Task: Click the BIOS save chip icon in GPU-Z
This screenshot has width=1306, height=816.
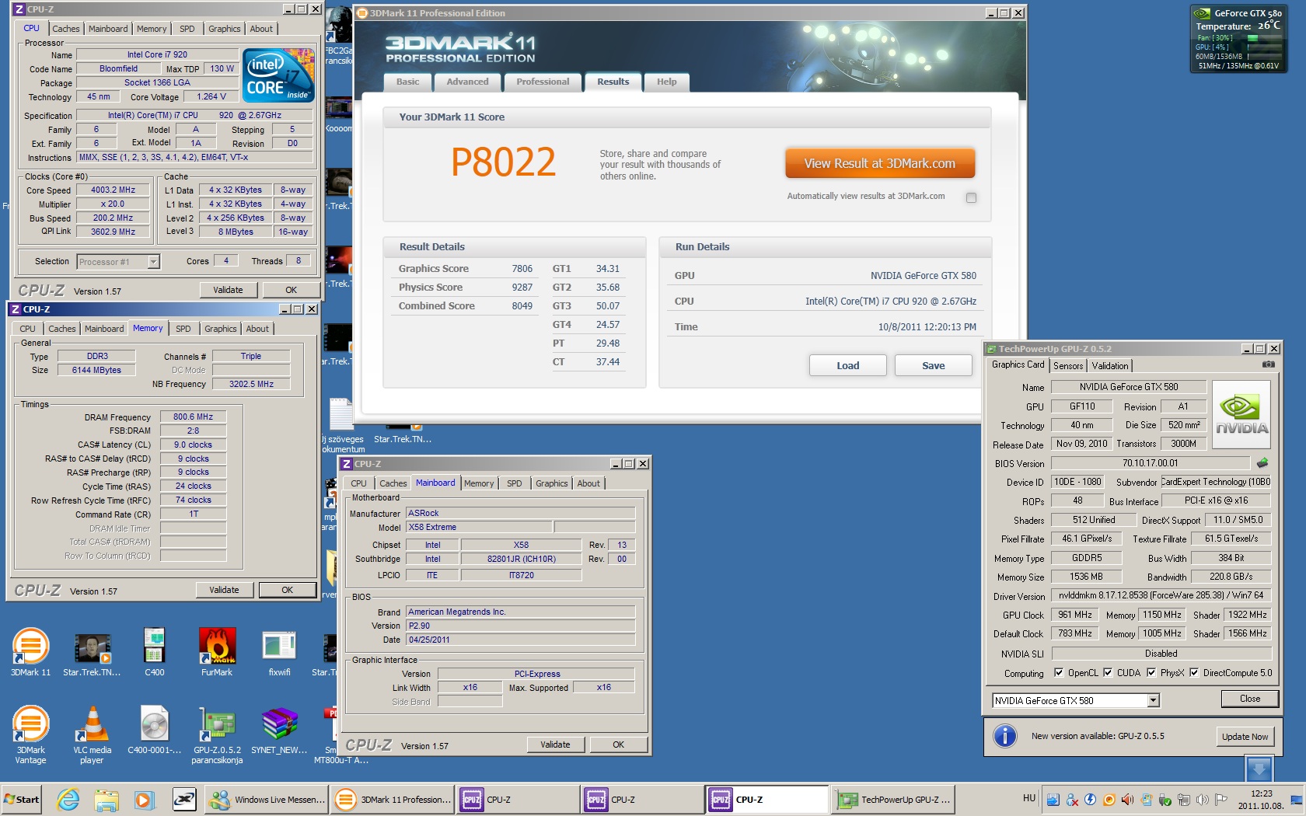Action: pyautogui.click(x=1262, y=463)
